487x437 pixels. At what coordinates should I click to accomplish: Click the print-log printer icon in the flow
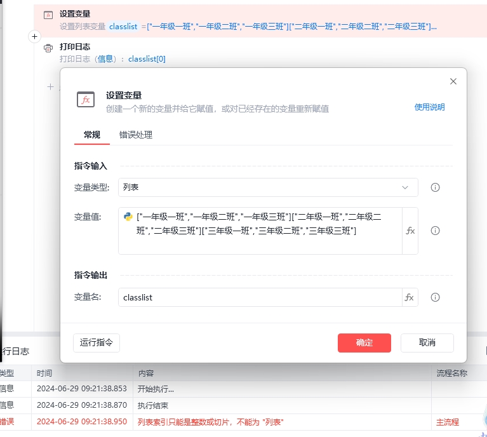tap(48, 48)
